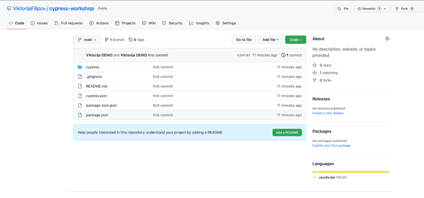Click the first Viktorija DEMO author name
The height and width of the screenshot is (198, 424).
99,55
